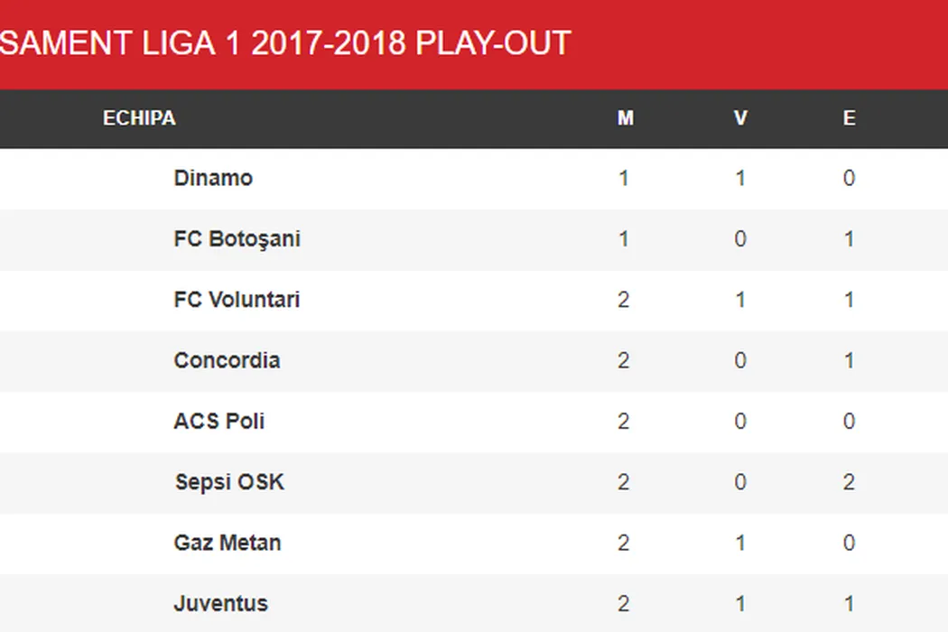
Task: Open the FC Botoşani team entry
Action: (237, 239)
